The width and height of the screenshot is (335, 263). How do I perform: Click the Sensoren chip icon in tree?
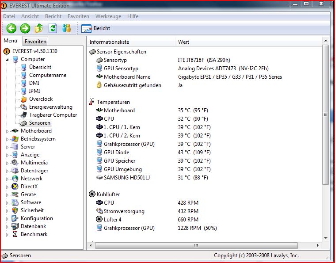tap(23, 123)
